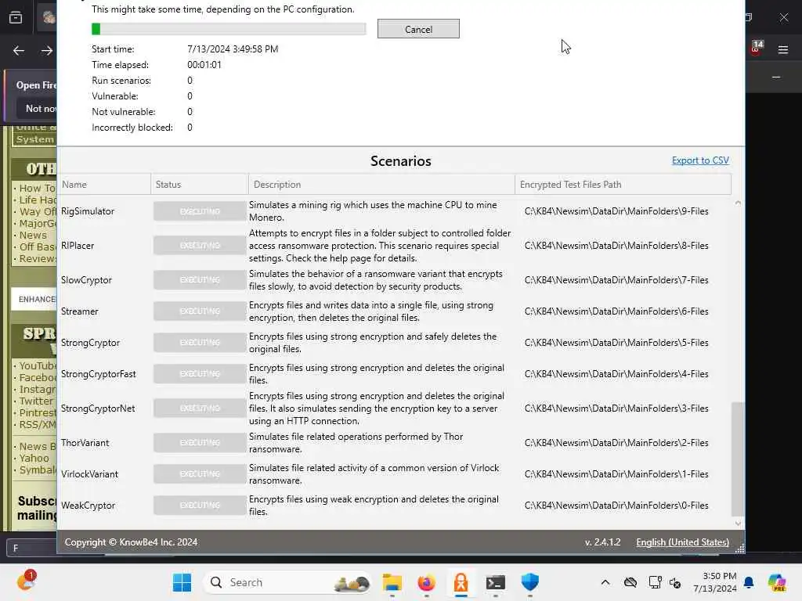802x601 pixels.
Task: Go back in the Firefox window
Action: 19,50
